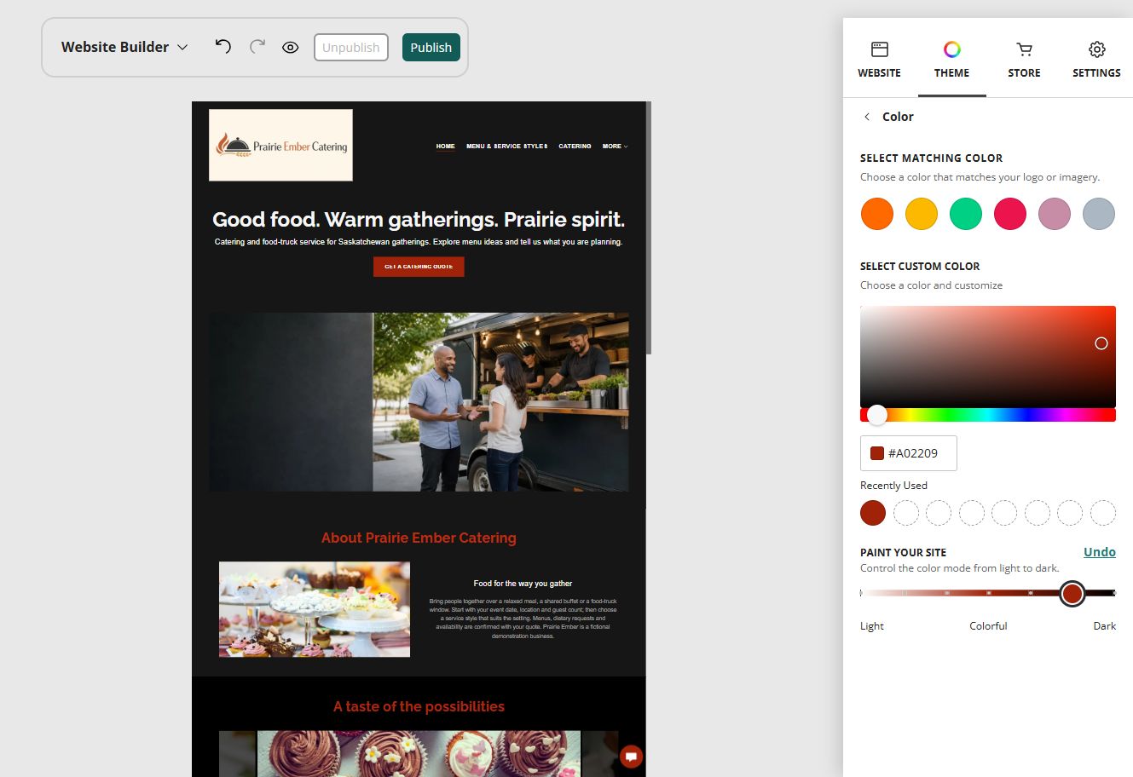
Task: Click MENU & SERVICE STYLES nav link
Action: point(506,147)
